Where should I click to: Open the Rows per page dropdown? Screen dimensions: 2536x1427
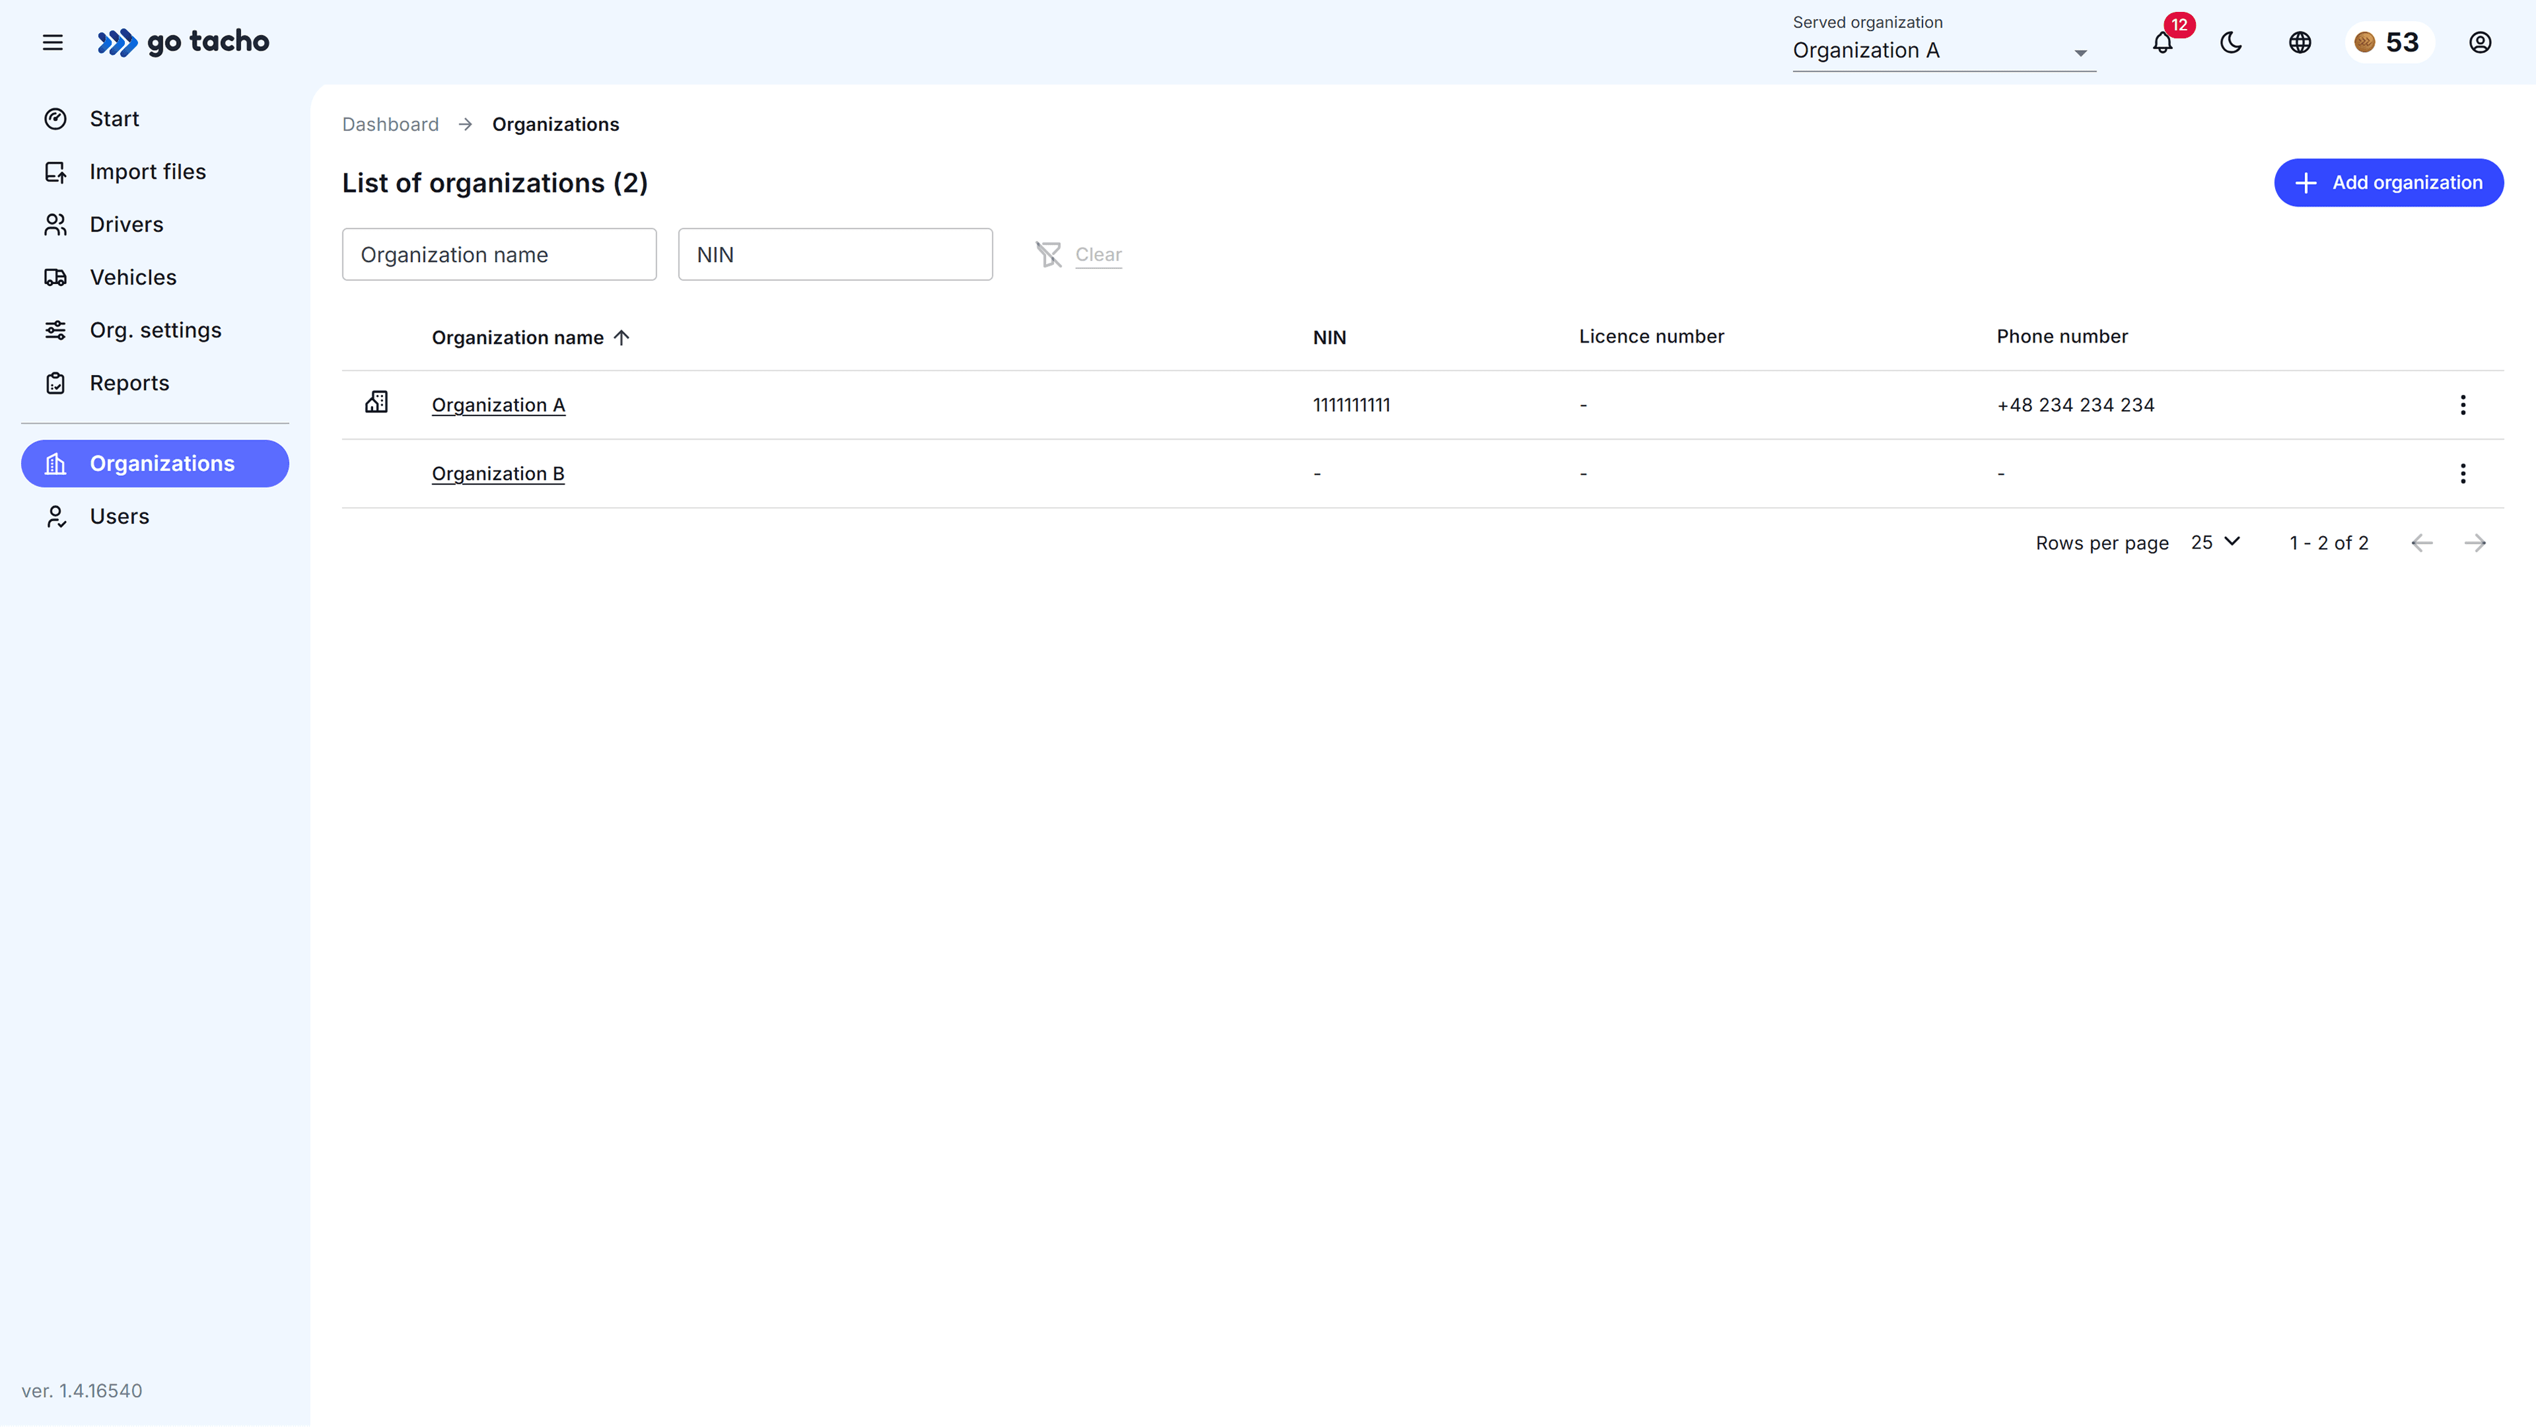(2214, 542)
